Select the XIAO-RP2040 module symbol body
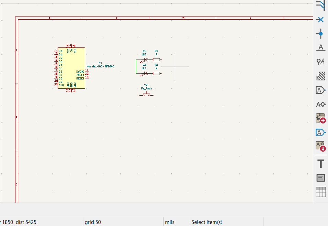The height and width of the screenshot is (226, 328). pyautogui.click(x=71, y=68)
